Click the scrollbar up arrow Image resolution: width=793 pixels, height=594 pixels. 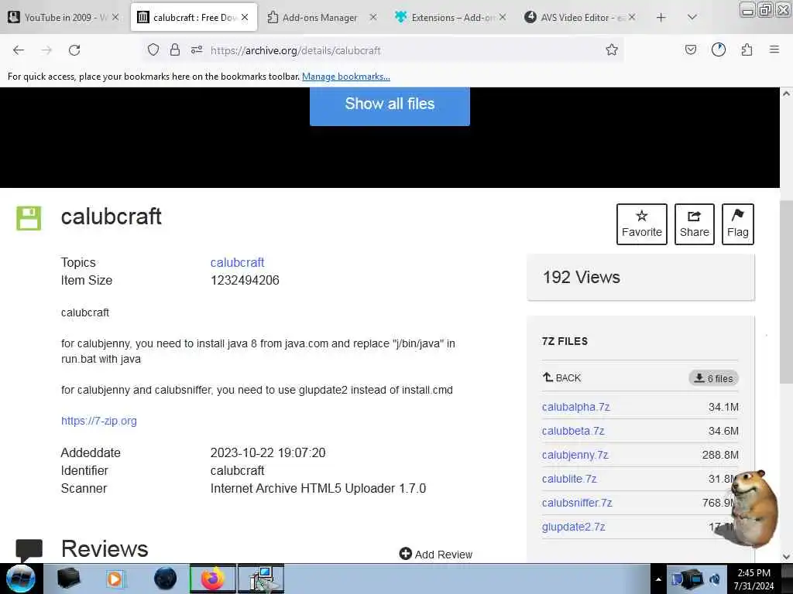coord(787,94)
